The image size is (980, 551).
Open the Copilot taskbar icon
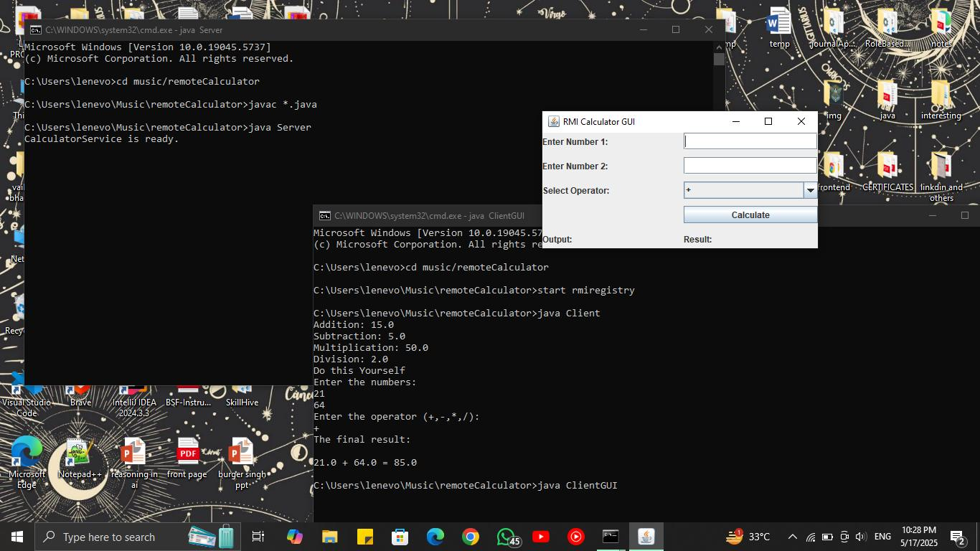[294, 537]
